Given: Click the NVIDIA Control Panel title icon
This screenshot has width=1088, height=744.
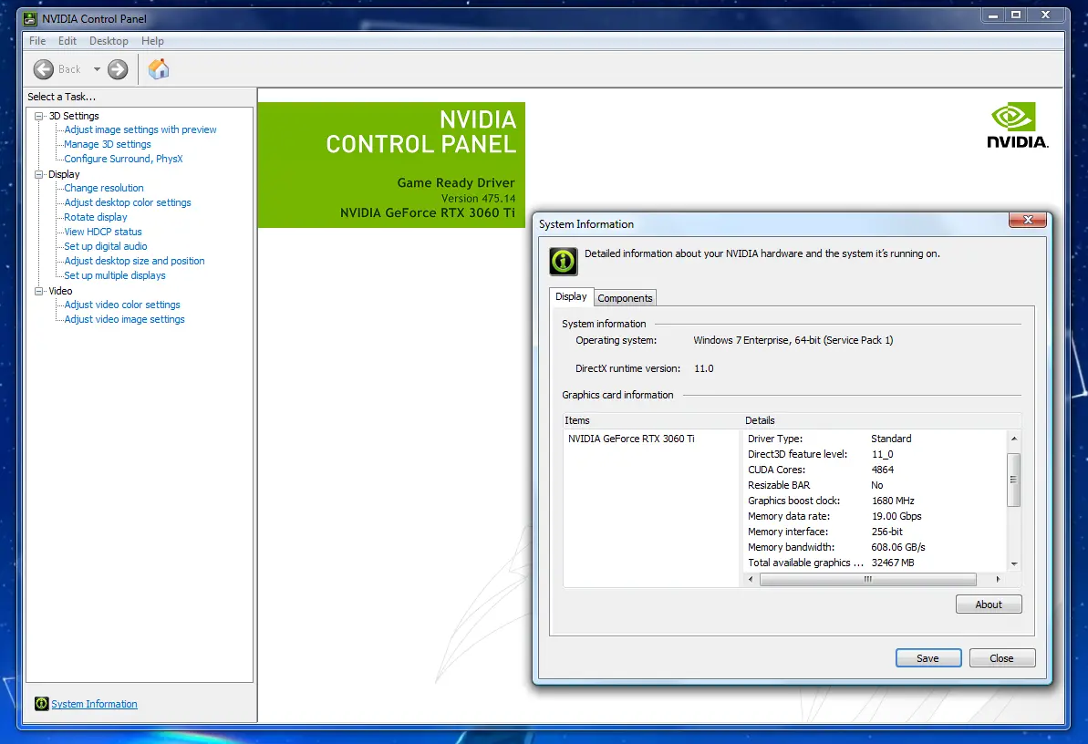Looking at the screenshot, I should pos(30,19).
